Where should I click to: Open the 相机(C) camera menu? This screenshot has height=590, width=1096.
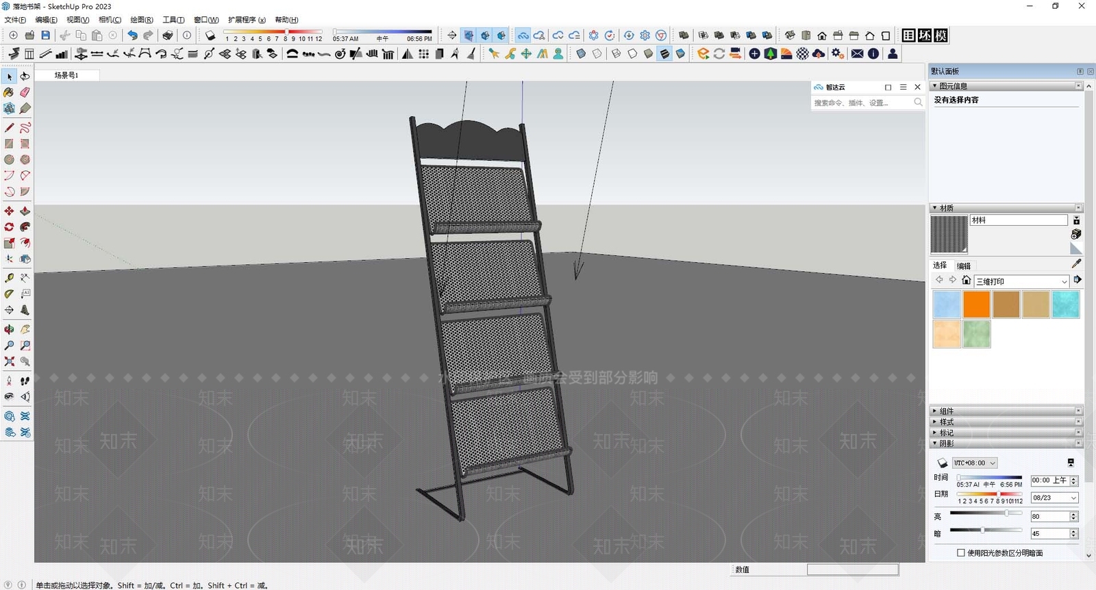pyautogui.click(x=110, y=20)
